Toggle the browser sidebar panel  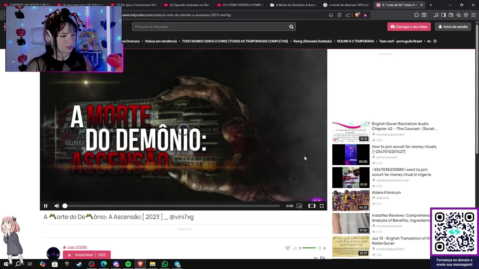click(443, 15)
